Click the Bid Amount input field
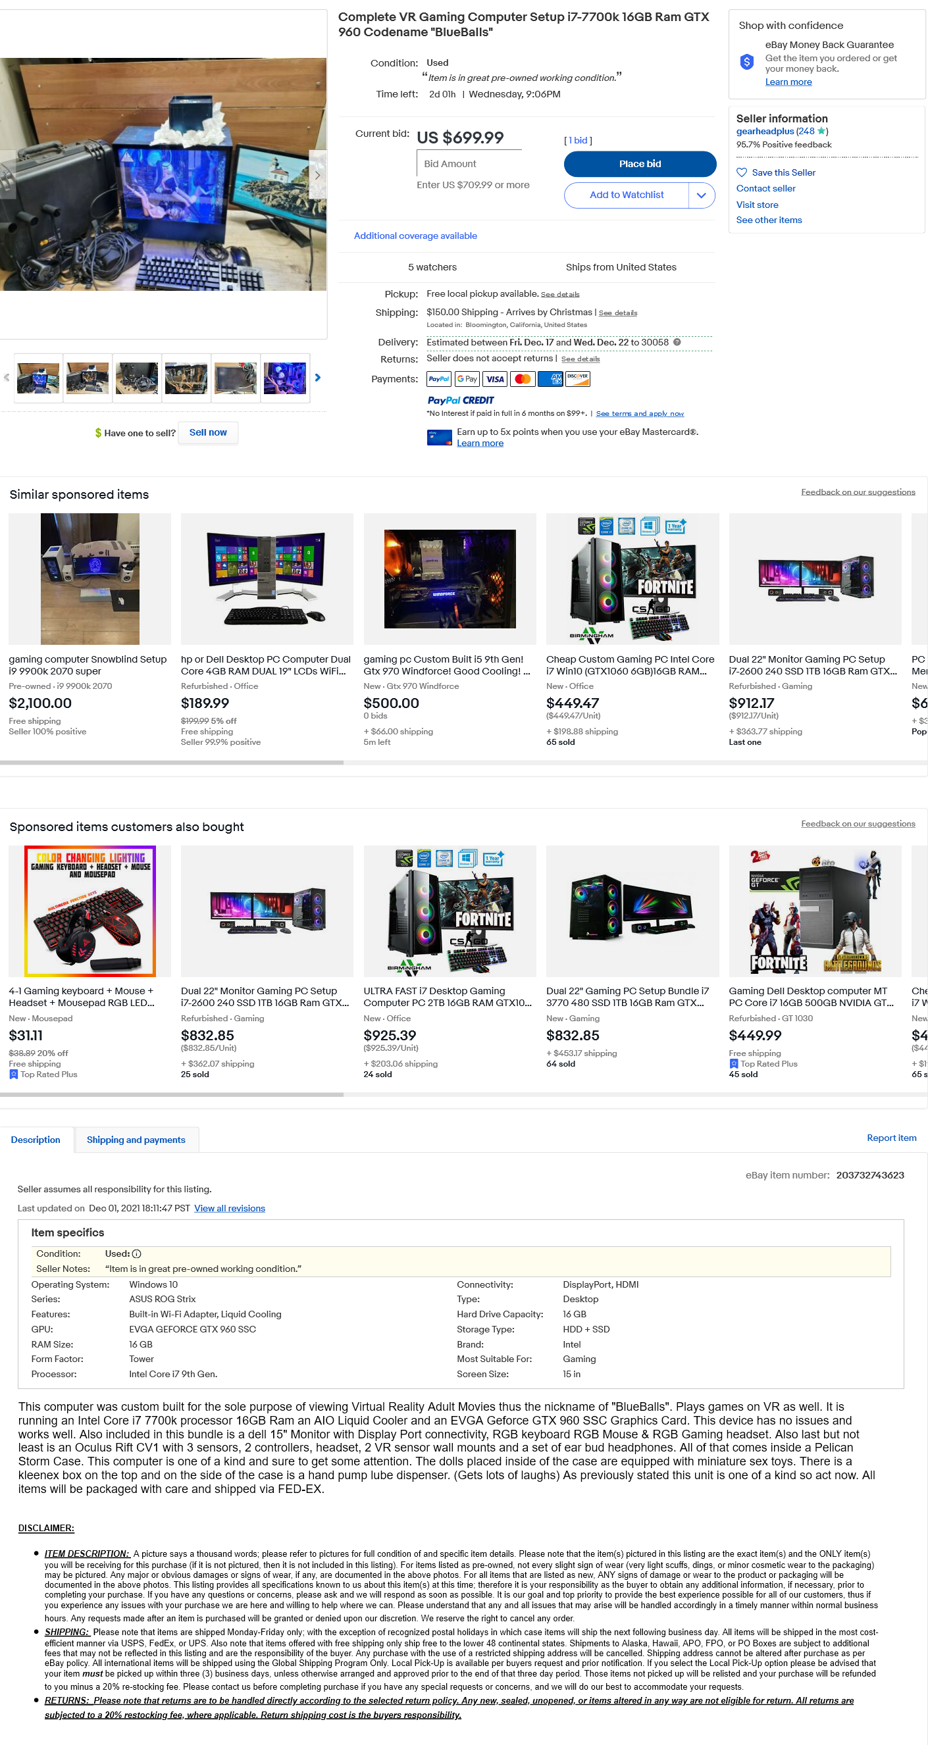 point(469,164)
